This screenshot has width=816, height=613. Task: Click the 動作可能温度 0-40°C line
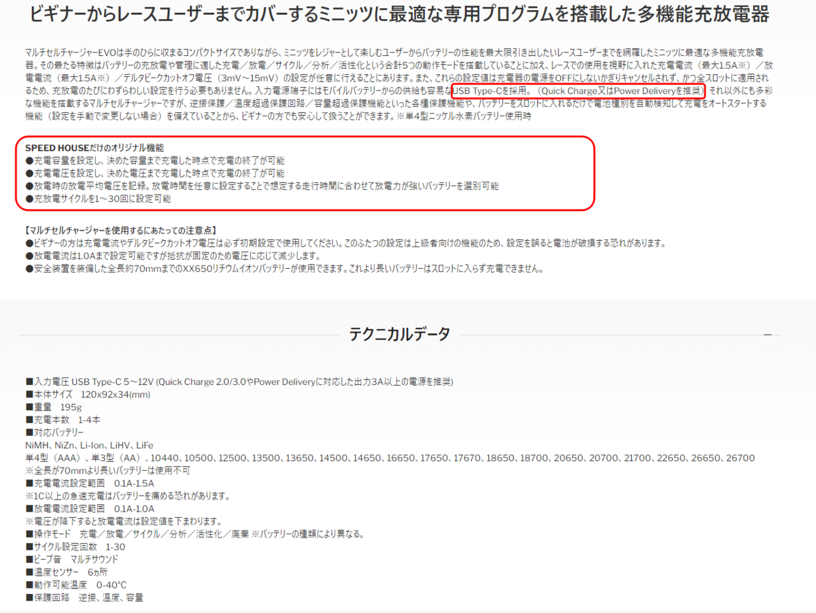pos(75,584)
